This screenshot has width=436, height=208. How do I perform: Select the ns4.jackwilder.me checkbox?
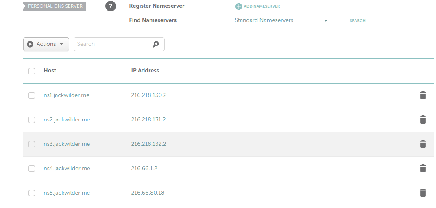[32, 169]
